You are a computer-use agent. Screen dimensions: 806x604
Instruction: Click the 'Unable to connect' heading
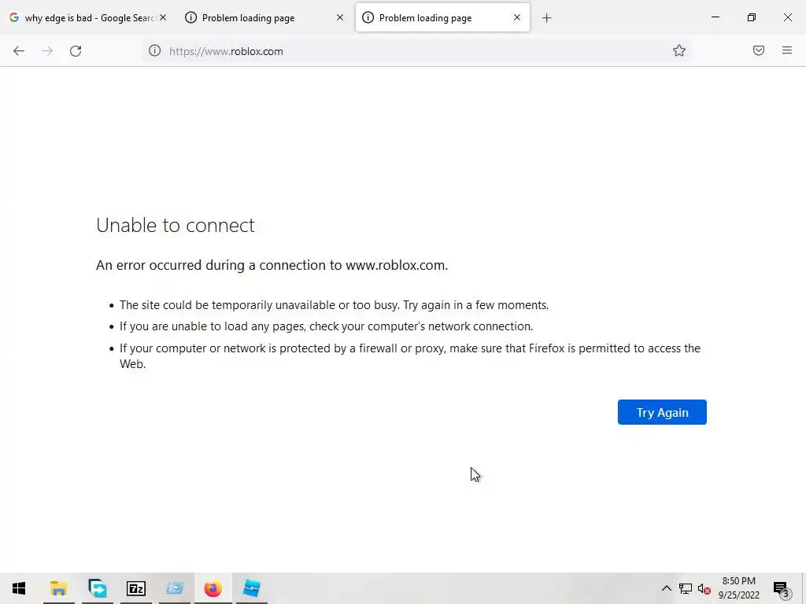coord(176,225)
